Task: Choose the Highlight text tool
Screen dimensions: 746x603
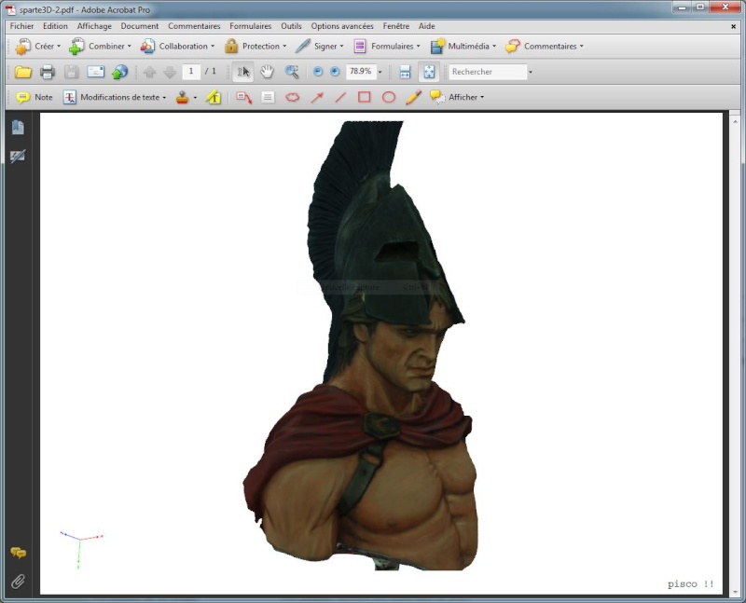Action: pos(214,98)
